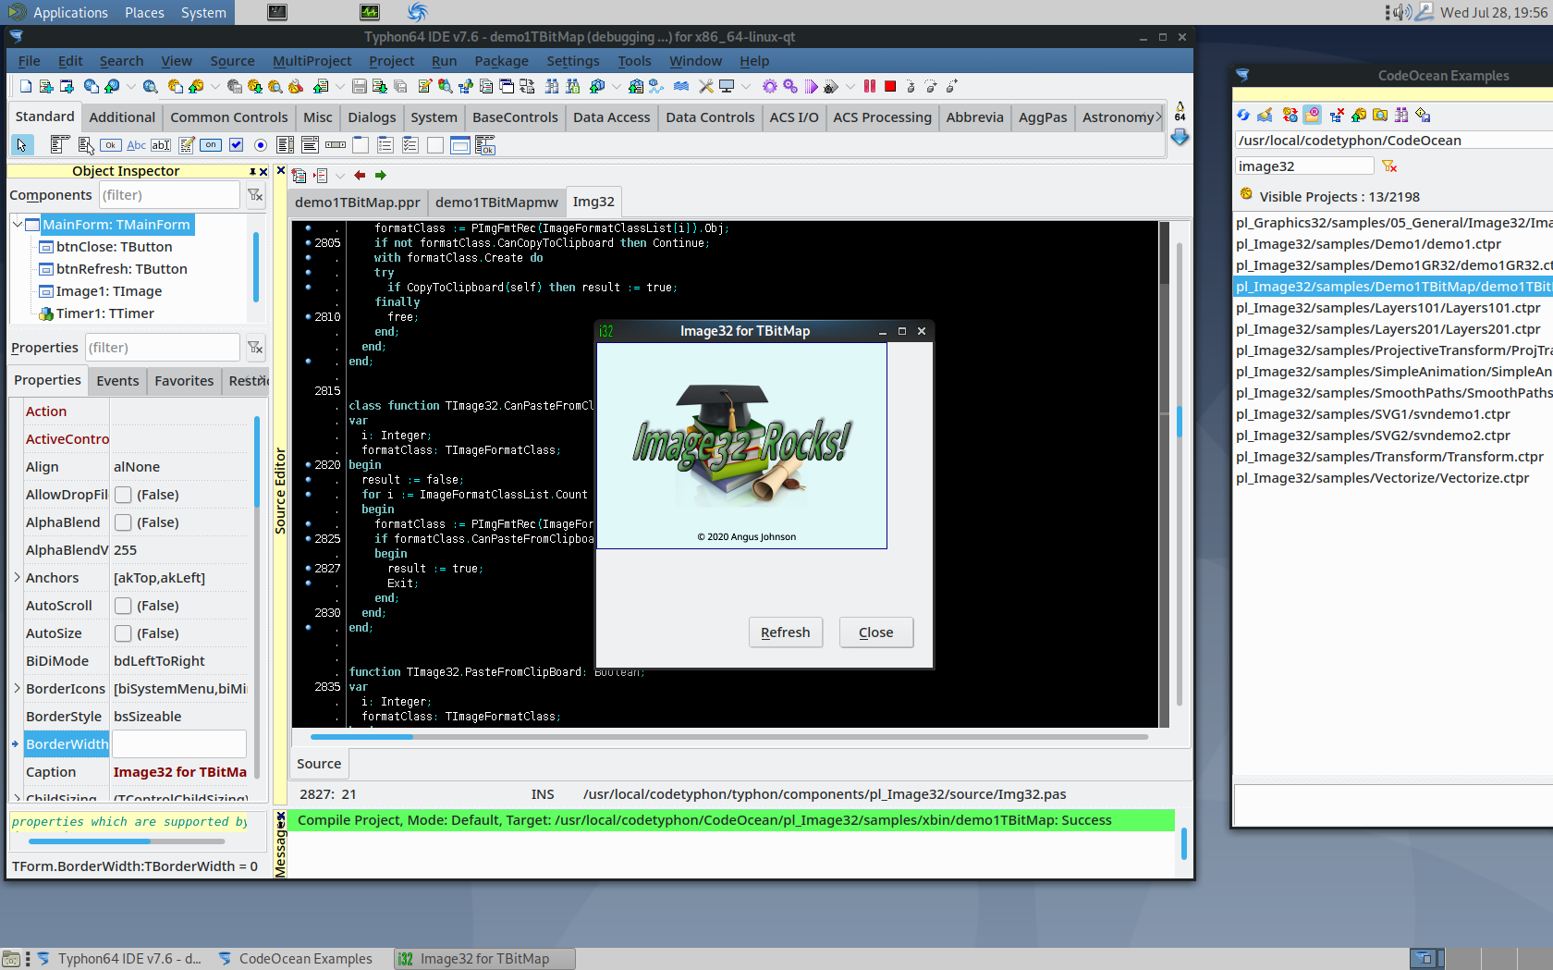Select the arrow pointer tool in component palette

(22, 145)
